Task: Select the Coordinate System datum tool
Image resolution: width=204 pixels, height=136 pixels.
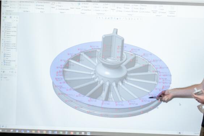Action: tap(63, 9)
